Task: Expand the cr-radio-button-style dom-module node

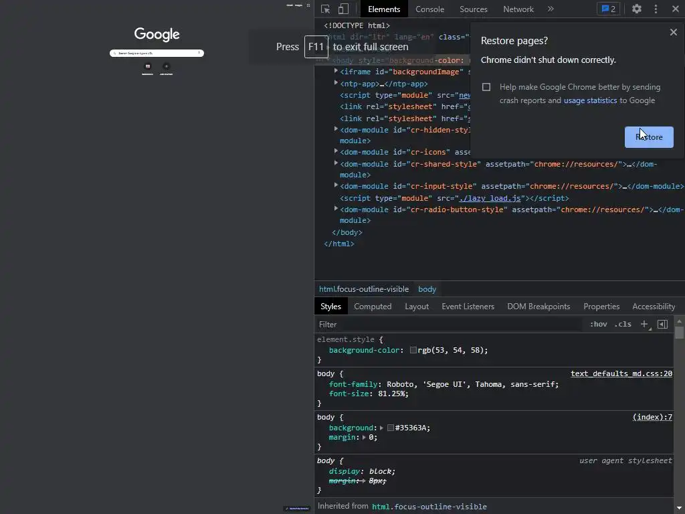Action: point(336,209)
